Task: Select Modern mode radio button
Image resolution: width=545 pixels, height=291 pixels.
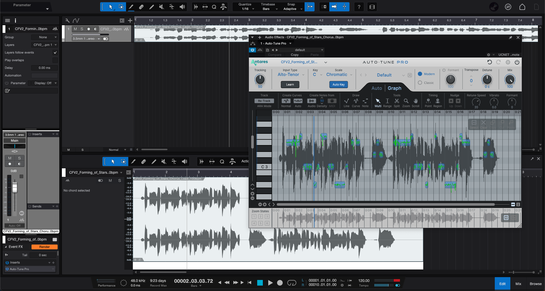Action: 420,74
